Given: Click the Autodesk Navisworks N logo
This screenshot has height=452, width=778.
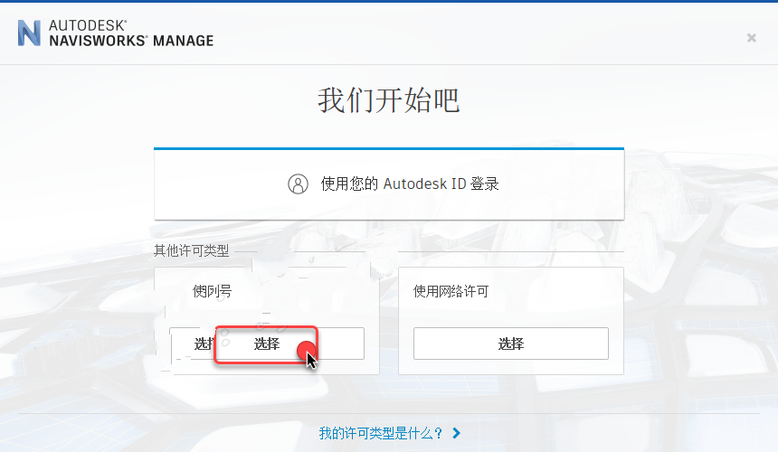Looking at the screenshot, I should pos(29,33).
